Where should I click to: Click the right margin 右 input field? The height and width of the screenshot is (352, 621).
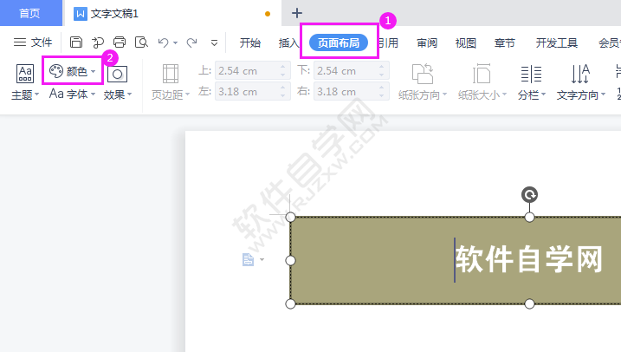coord(352,92)
